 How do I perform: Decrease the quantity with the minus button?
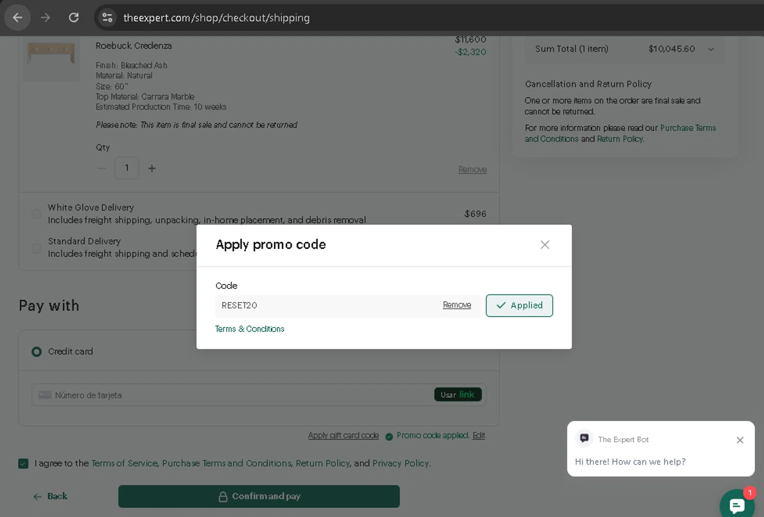click(x=102, y=168)
